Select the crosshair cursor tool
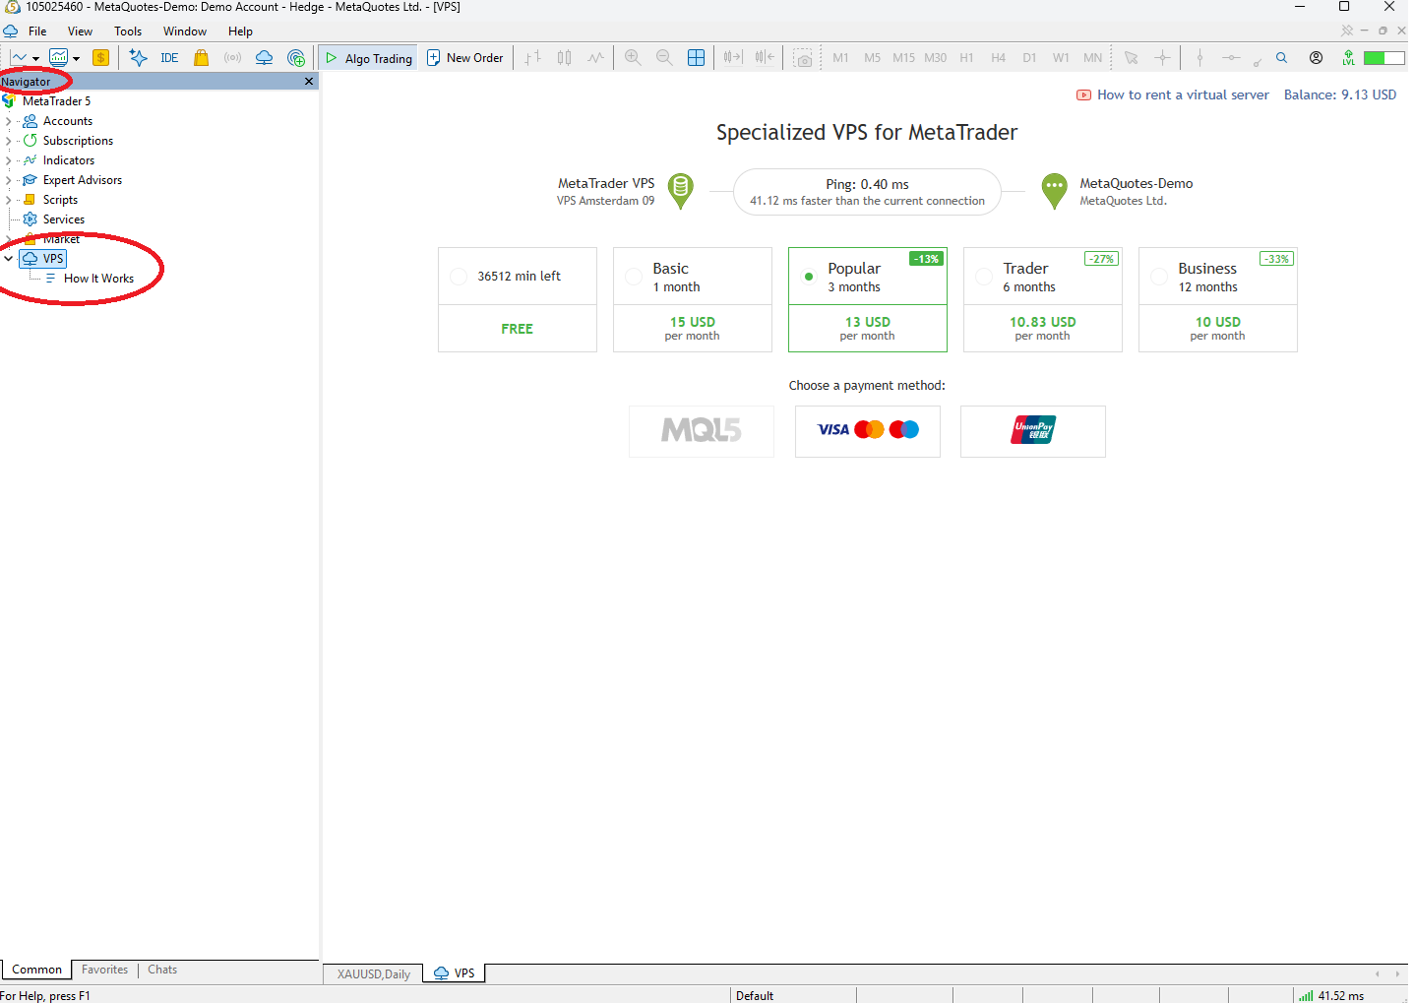The height and width of the screenshot is (1003, 1413). click(x=1162, y=58)
